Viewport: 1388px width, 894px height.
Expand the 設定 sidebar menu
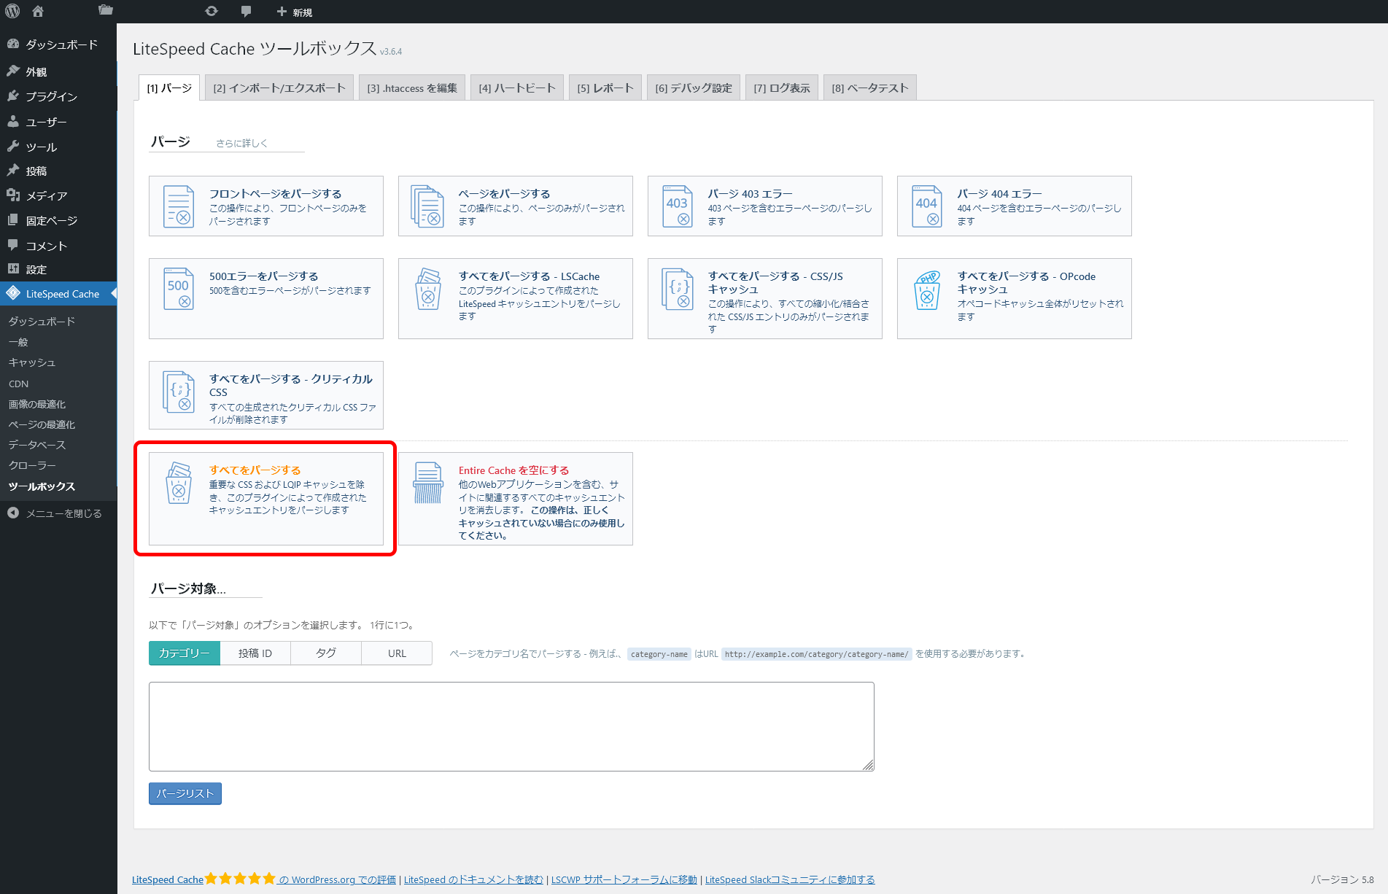[36, 270]
